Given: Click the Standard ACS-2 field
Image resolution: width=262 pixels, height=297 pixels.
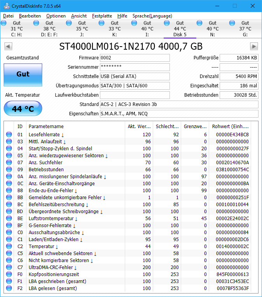Looking at the screenshot, I should (179, 104).
